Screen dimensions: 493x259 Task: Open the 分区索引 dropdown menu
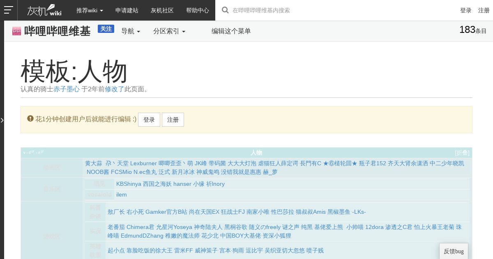pyautogui.click(x=169, y=31)
